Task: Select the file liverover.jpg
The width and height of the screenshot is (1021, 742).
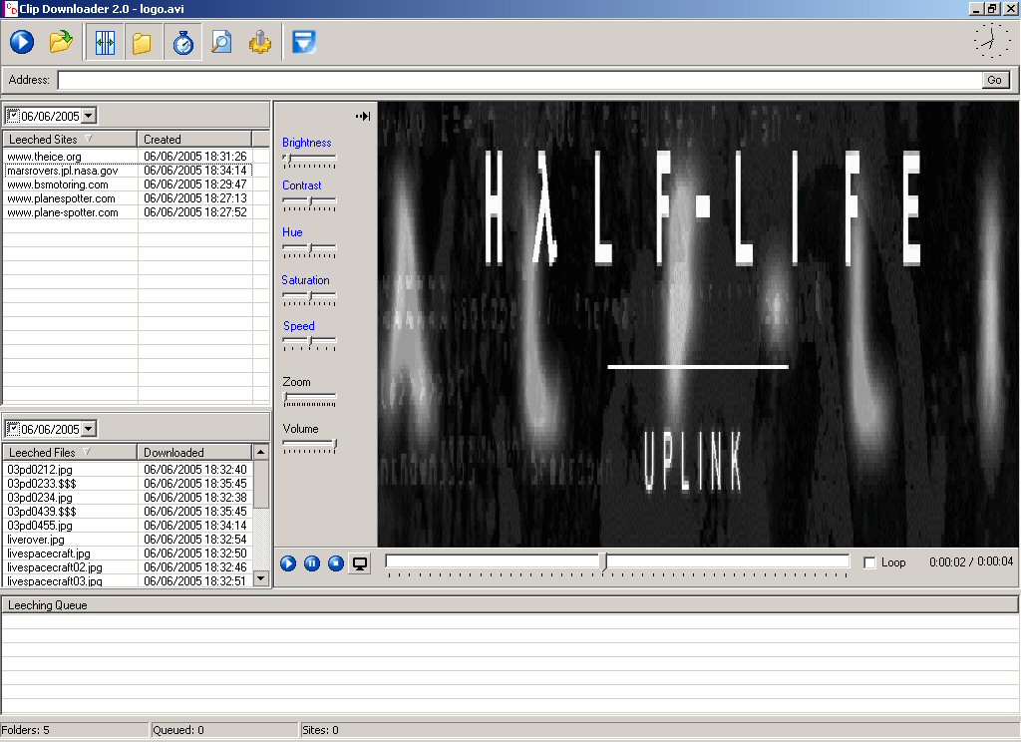Action: [x=128, y=540]
